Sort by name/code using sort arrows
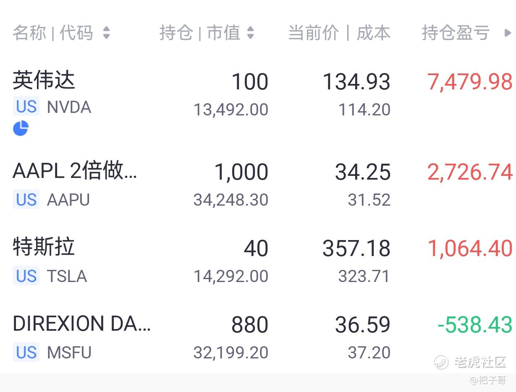The height and width of the screenshot is (392, 516). tap(106, 33)
